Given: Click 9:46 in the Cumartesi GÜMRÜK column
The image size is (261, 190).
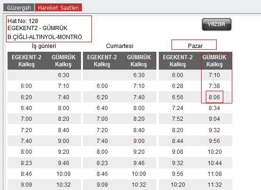Looking at the screenshot, I should (x=139, y=163).
